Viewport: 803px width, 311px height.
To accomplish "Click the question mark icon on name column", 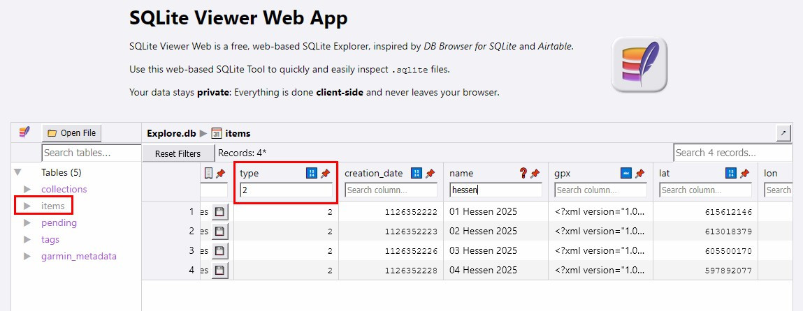I will coord(523,174).
